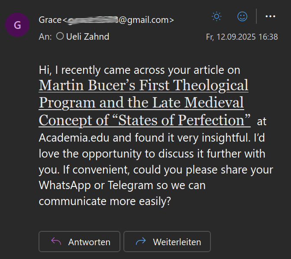Viewport: 291px width, 259px height.
Task: Click the sender's gmail.com address
Action: pos(146,19)
